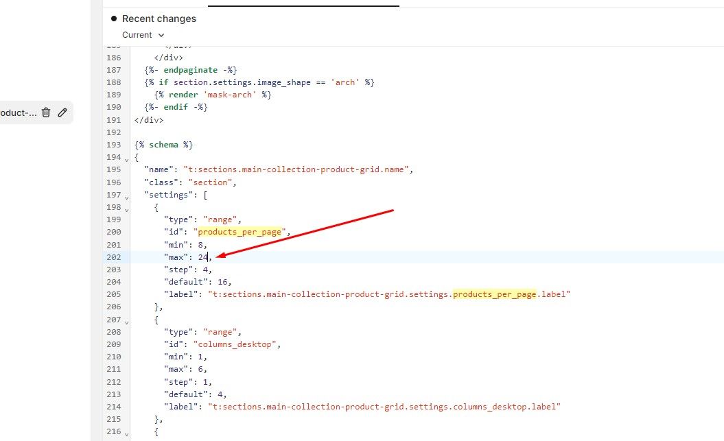
Task: Click the endpaginate tag on line 187
Action: click(x=190, y=70)
